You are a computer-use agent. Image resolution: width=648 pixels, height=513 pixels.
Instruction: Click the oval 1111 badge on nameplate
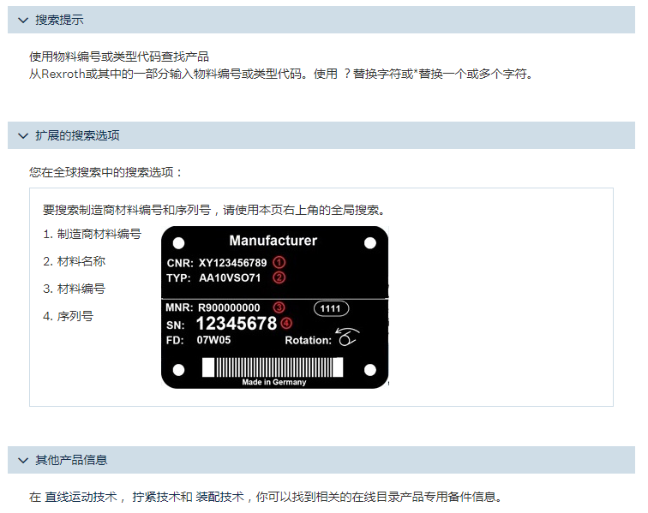(x=331, y=307)
